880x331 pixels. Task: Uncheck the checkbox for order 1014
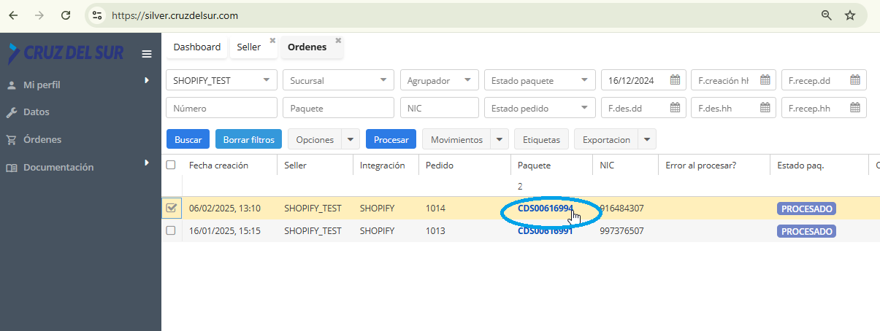pos(172,208)
